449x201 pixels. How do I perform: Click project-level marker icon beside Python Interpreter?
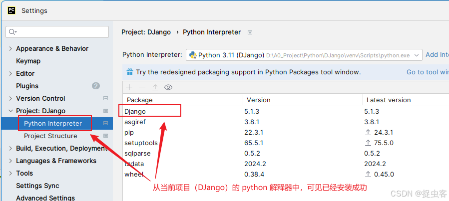[x=106, y=123]
